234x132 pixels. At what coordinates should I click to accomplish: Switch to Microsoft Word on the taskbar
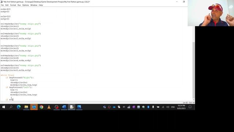click(64, 107)
